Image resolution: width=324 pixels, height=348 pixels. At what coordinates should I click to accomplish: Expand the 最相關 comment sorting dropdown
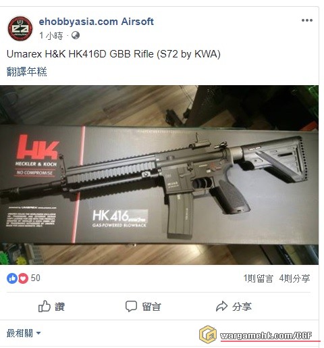[24, 333]
